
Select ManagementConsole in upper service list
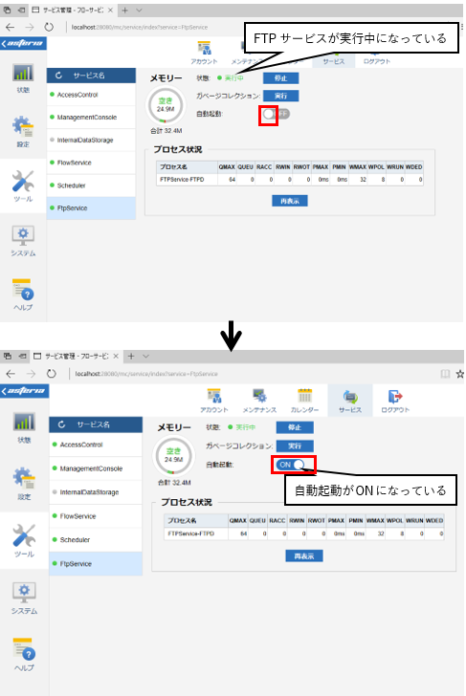[91, 118]
